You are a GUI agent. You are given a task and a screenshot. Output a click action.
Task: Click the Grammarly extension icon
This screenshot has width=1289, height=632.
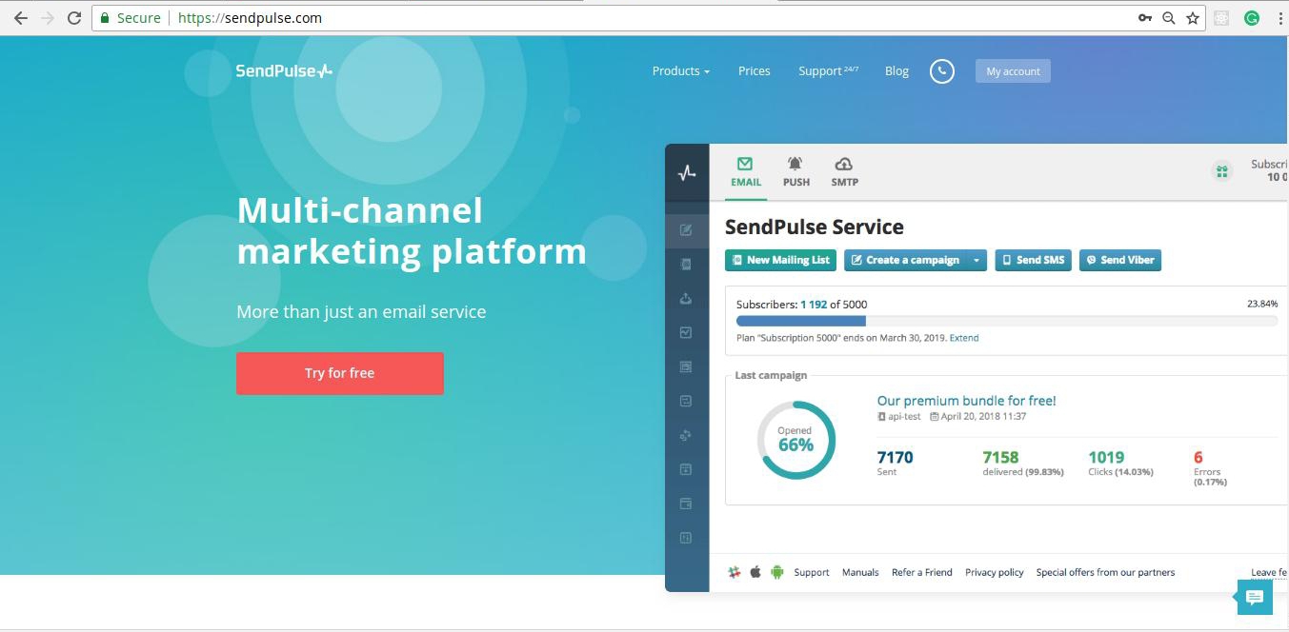point(1252,18)
